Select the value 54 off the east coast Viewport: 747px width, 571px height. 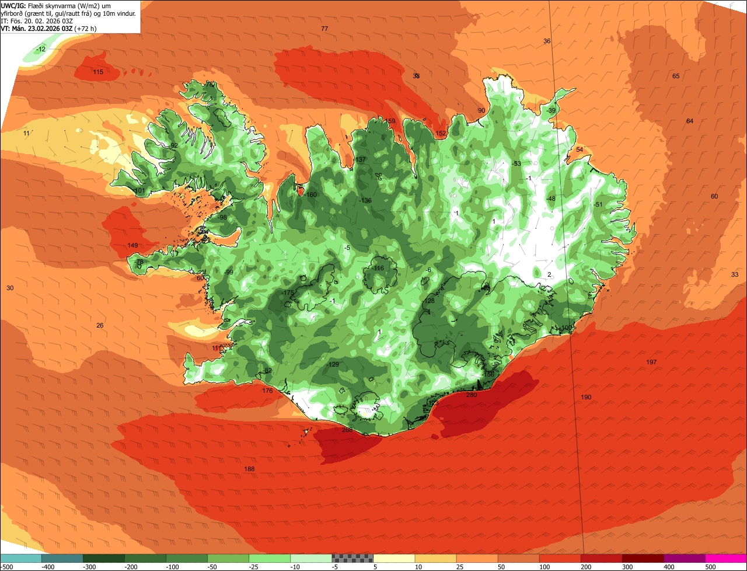tap(580, 150)
